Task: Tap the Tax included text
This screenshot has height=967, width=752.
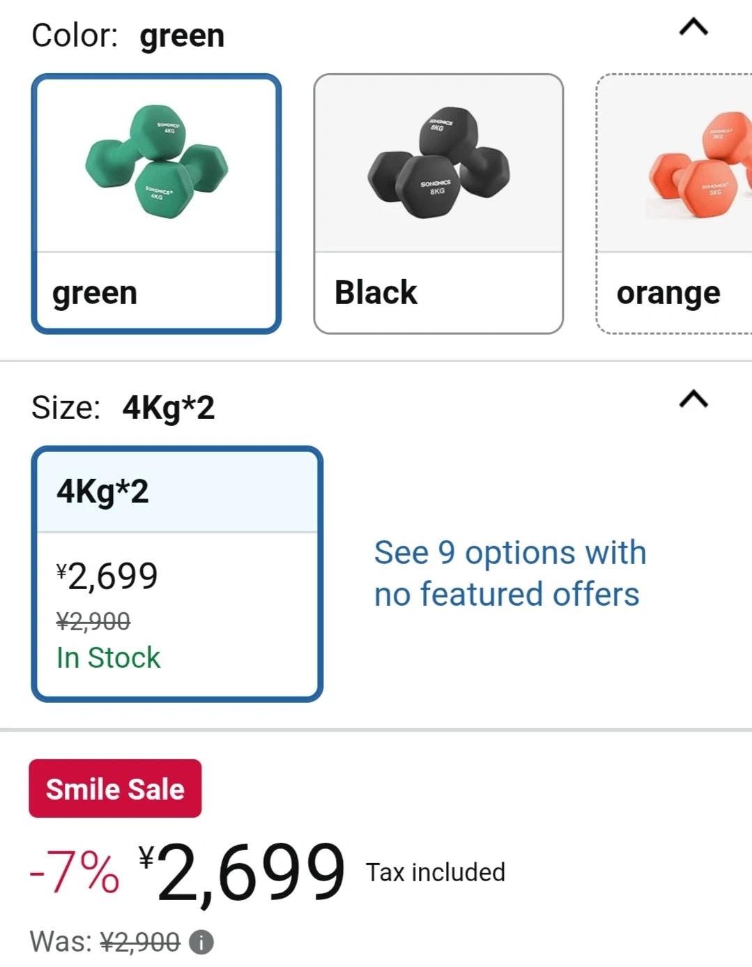Action: click(436, 872)
